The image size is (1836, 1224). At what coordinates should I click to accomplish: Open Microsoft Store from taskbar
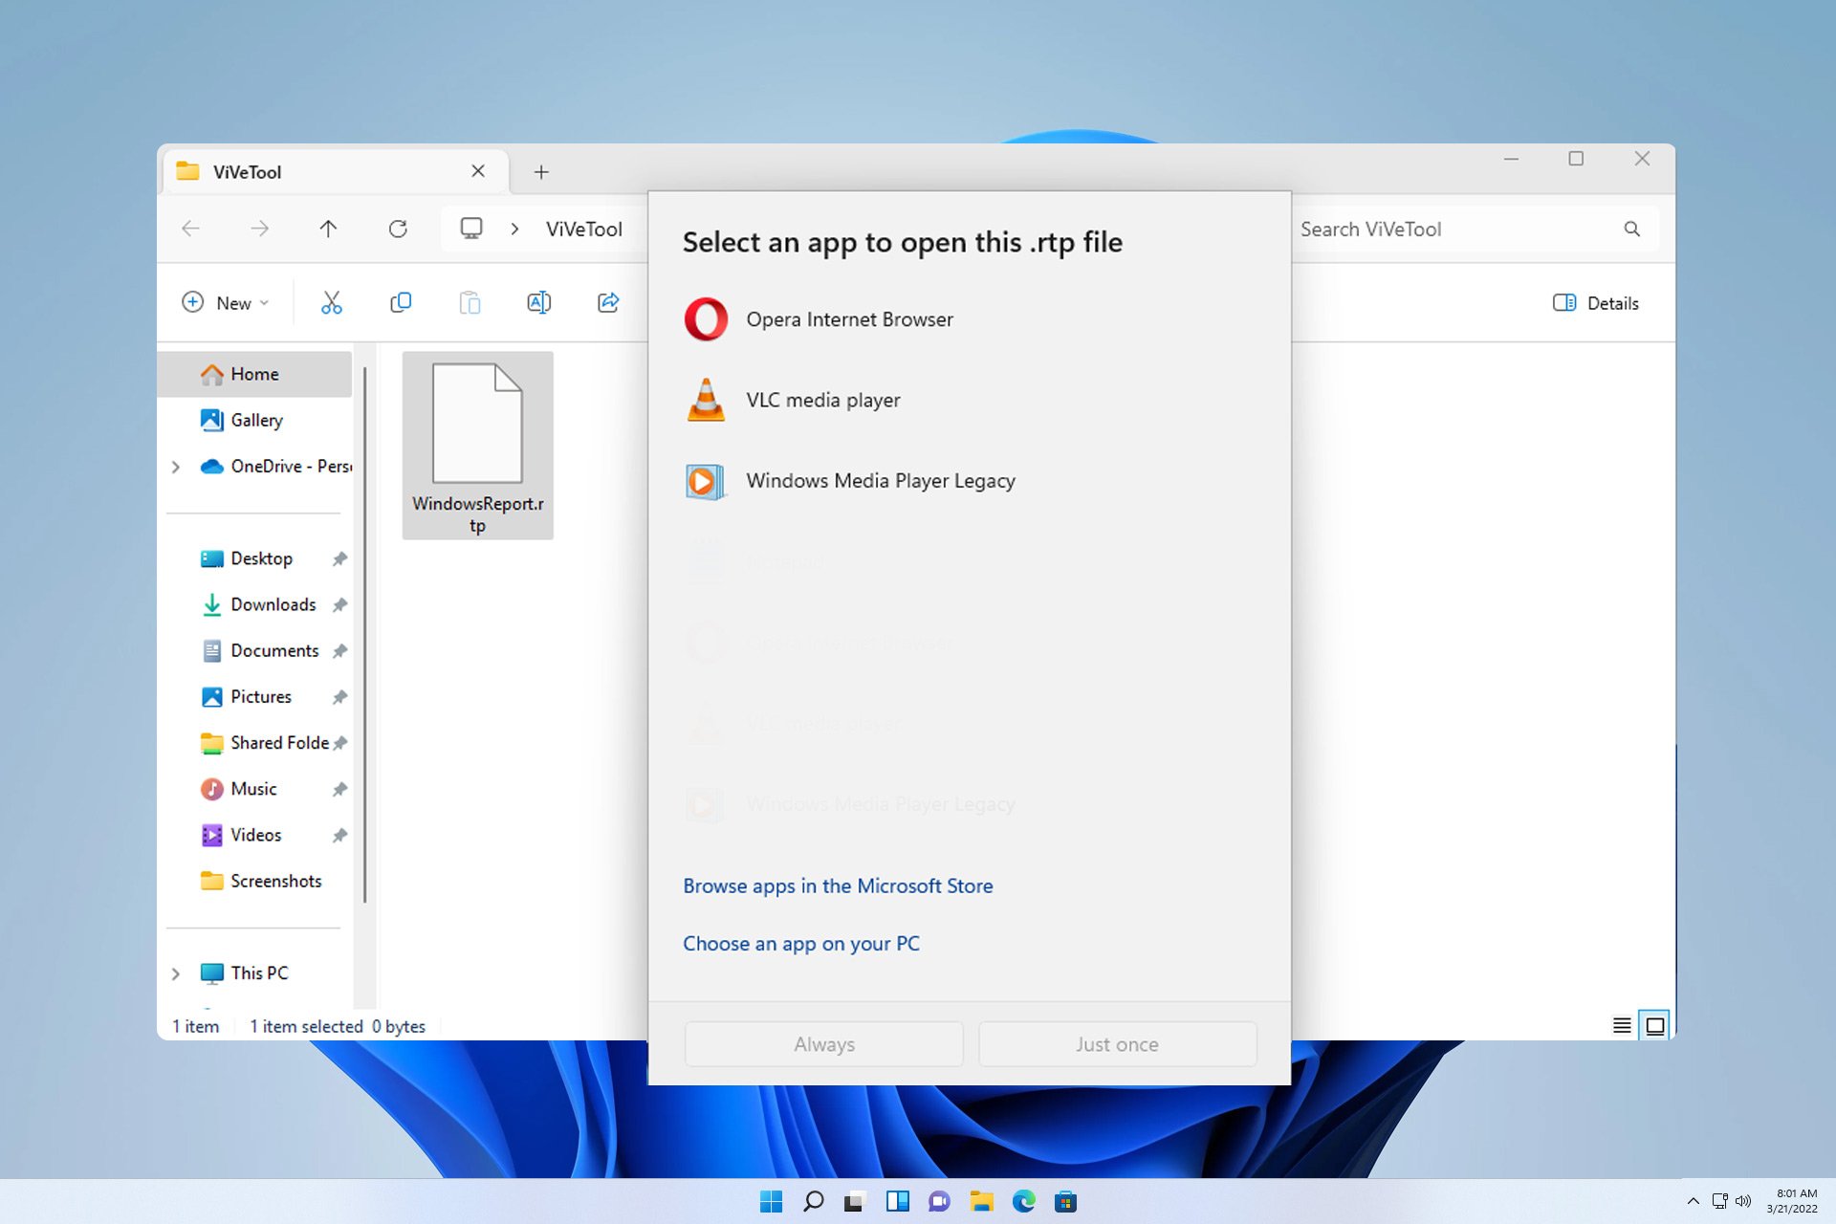[1065, 1202]
